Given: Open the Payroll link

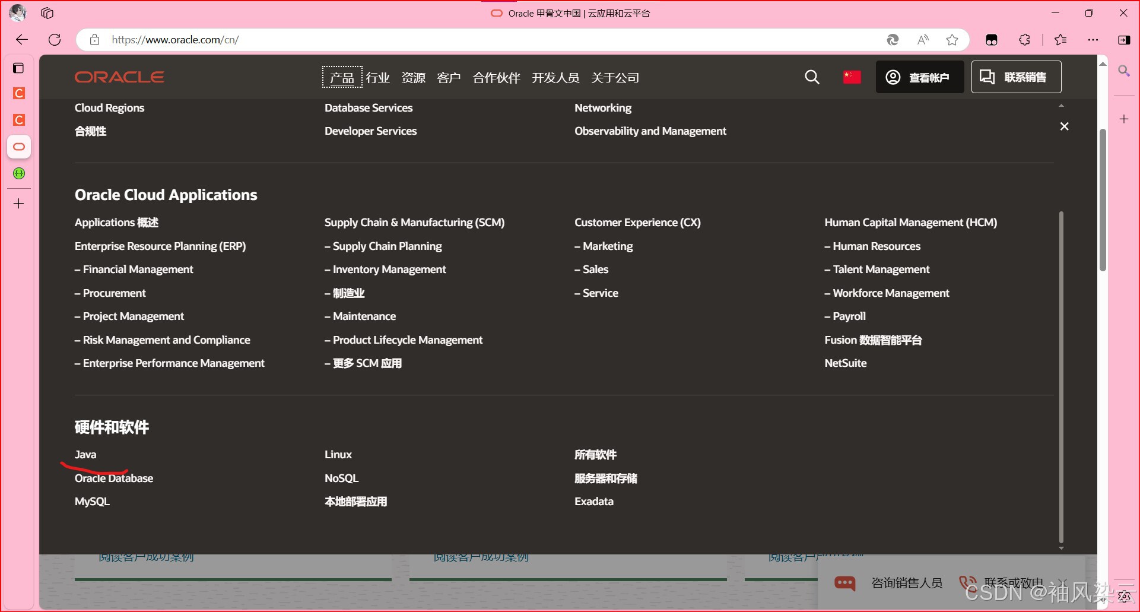Looking at the screenshot, I should [845, 316].
